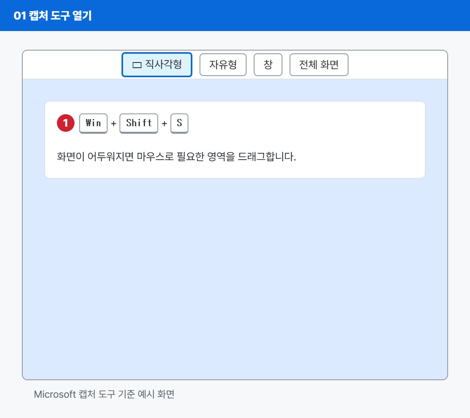Click the Shift key cap
Viewport: 470px width, 418px height.
(139, 123)
